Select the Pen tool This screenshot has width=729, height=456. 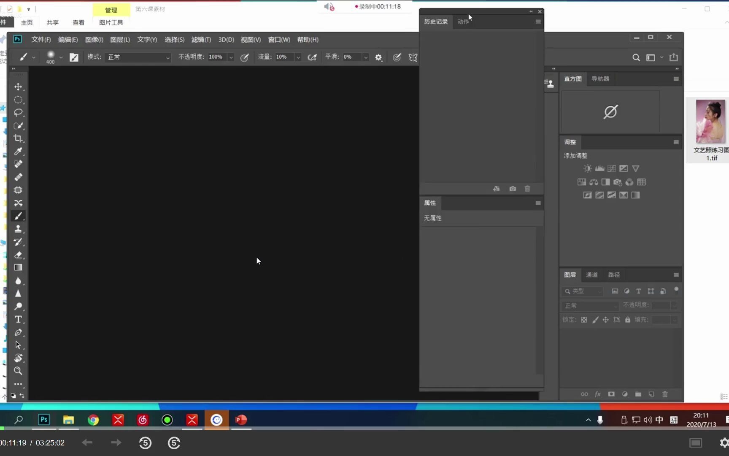(x=18, y=332)
